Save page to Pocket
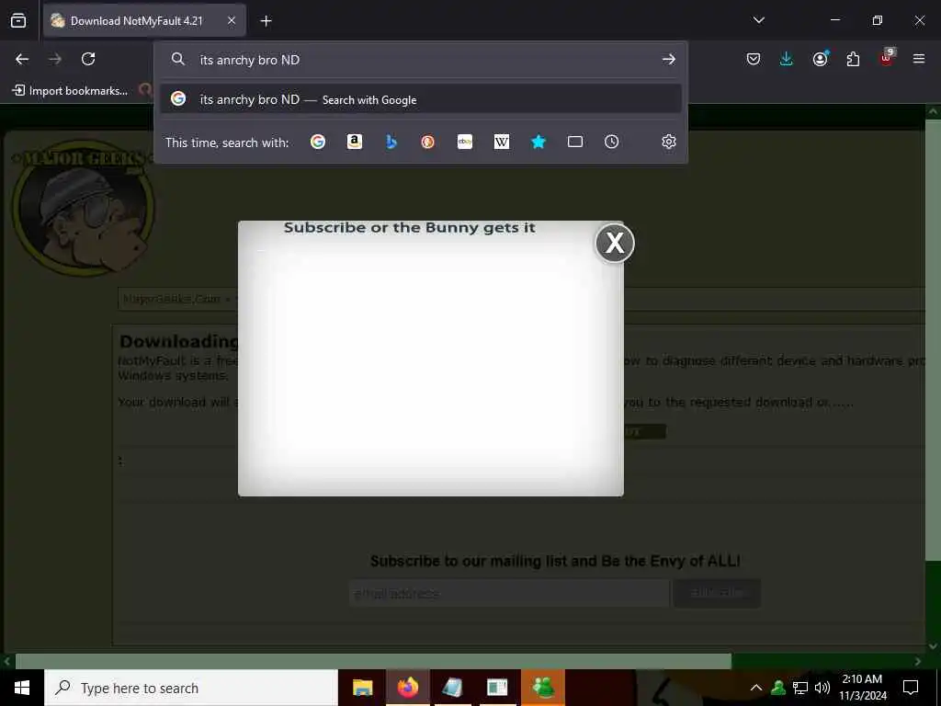The height and width of the screenshot is (706, 941). click(754, 59)
